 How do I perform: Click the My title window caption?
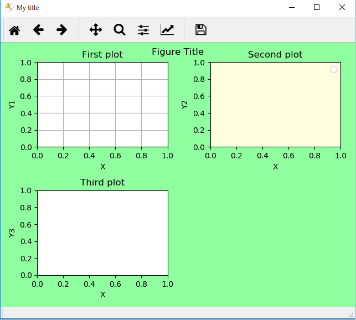[x=28, y=8]
